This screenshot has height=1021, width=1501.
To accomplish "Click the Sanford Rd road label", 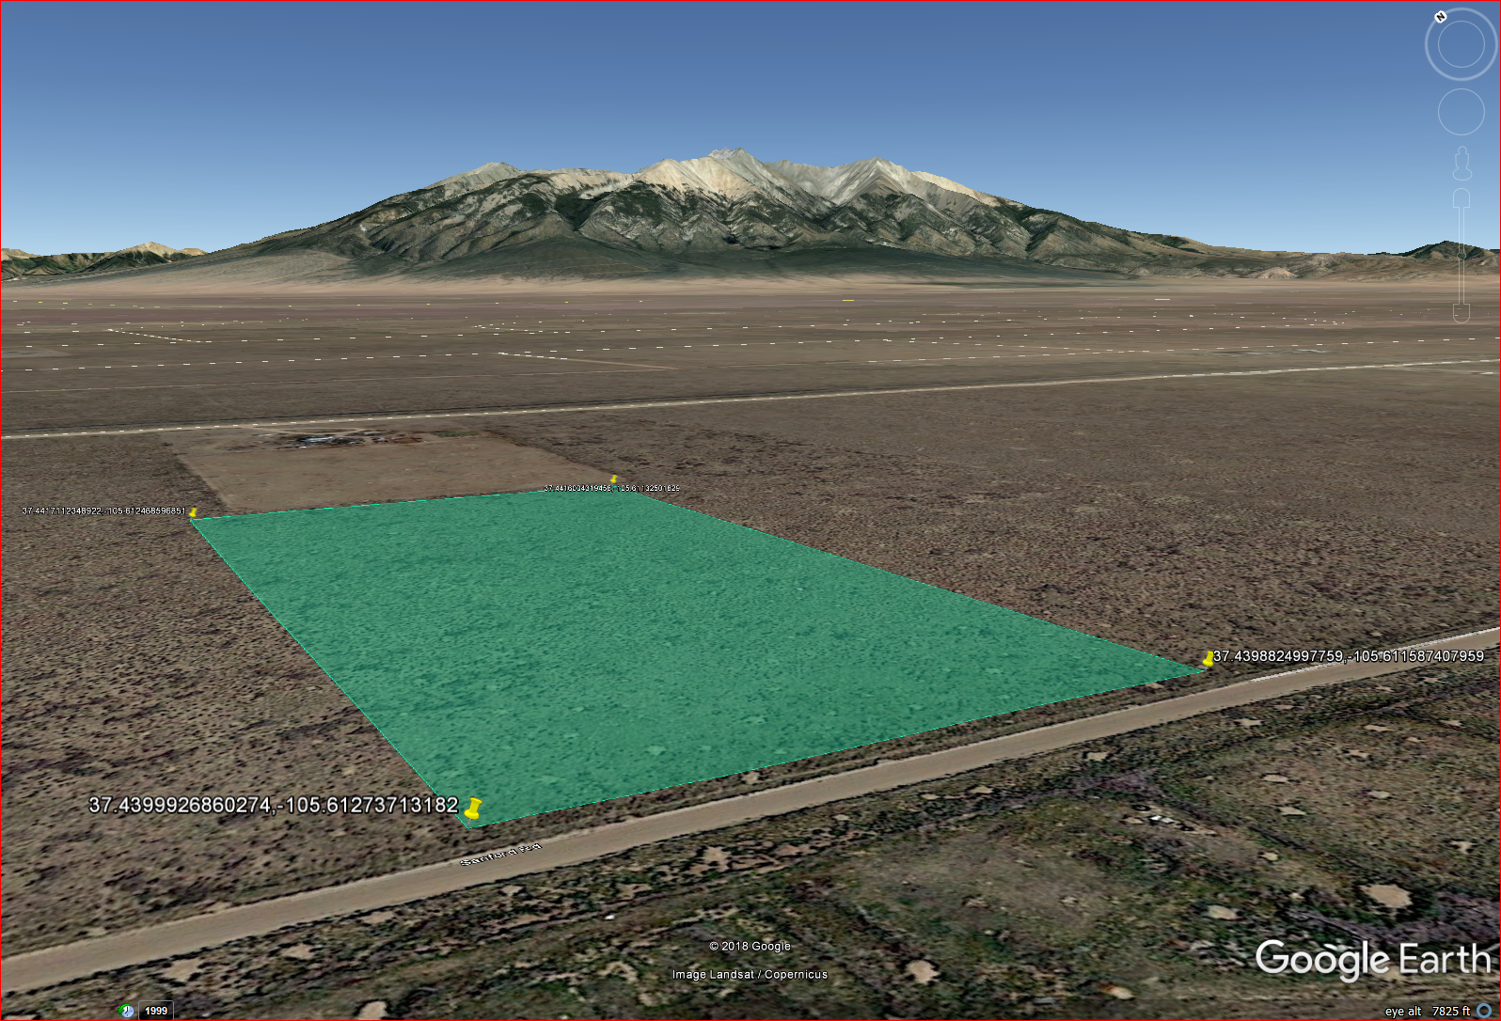I will [x=500, y=854].
